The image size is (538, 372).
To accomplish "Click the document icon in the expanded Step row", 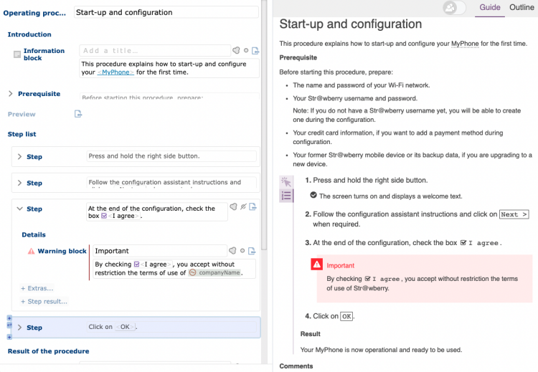I will click(x=253, y=206).
